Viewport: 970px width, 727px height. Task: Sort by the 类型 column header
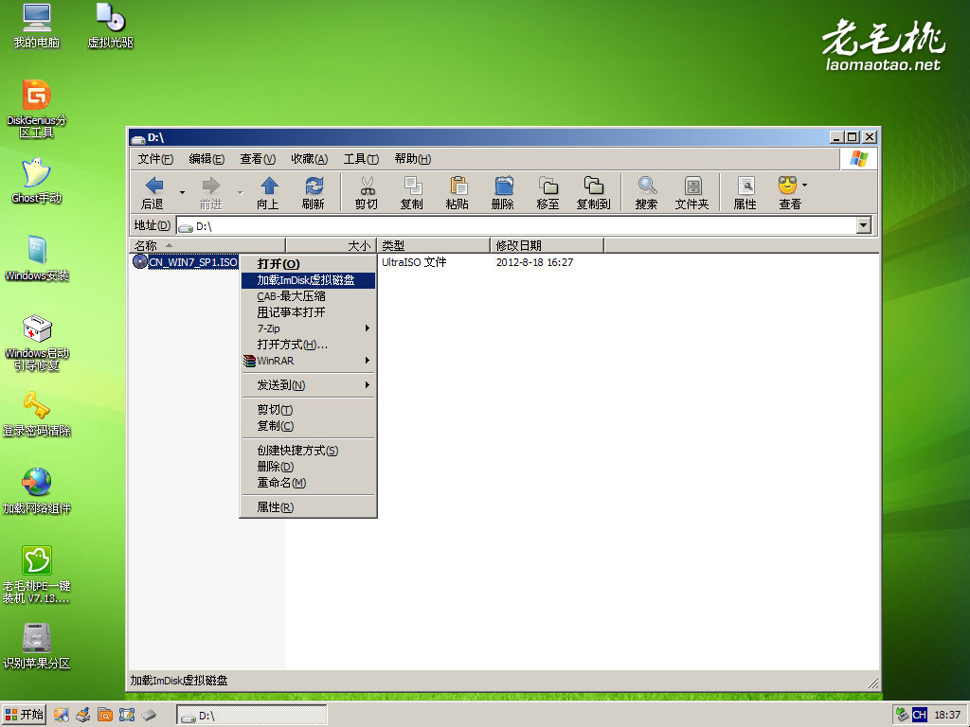coord(434,245)
